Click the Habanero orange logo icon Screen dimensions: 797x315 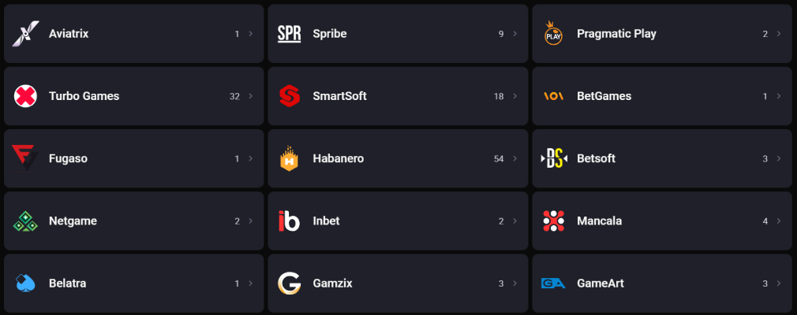[x=290, y=159]
